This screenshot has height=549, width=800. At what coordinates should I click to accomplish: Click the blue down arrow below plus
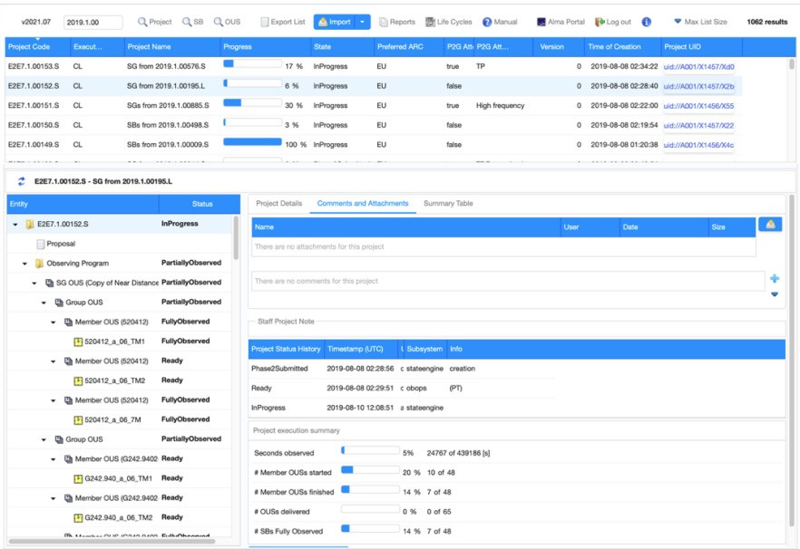(775, 294)
